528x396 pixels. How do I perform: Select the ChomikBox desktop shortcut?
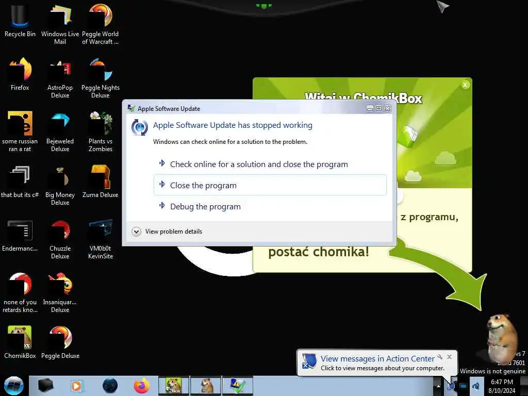pyautogui.click(x=20, y=342)
